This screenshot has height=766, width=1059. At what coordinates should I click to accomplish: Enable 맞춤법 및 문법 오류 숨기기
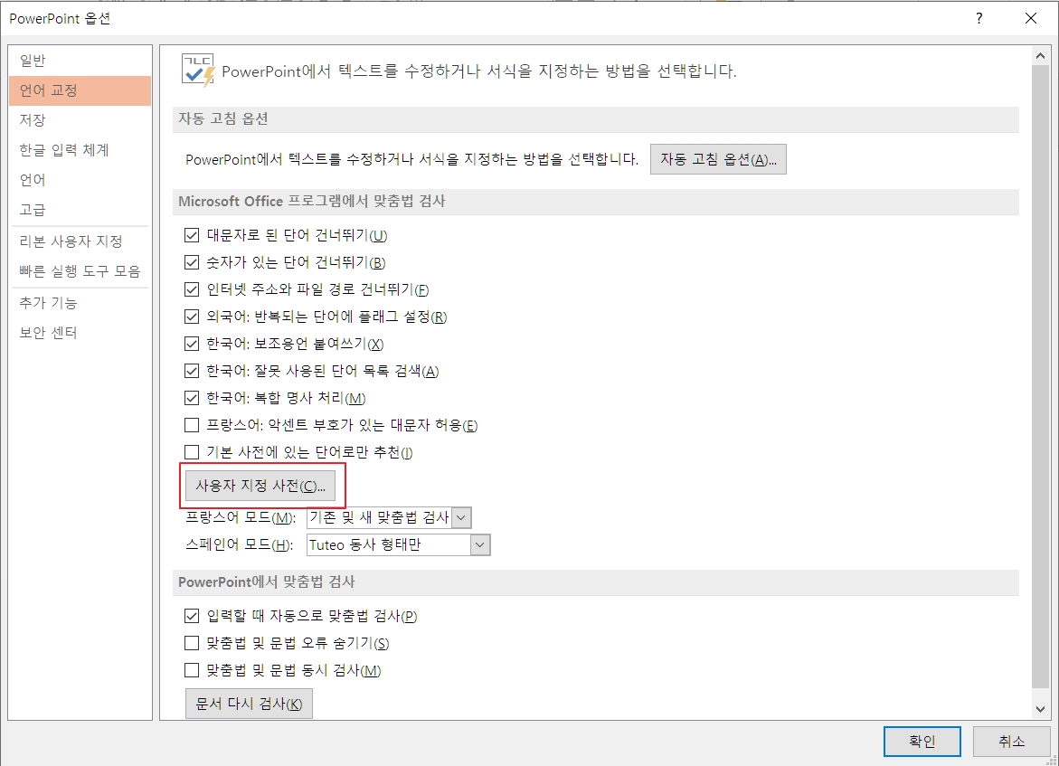tap(192, 642)
